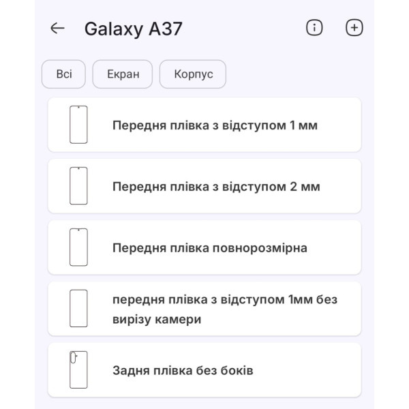Viewport: 409px width, 409px height.
Task: Tap the add plus icon
Action: tap(354, 28)
